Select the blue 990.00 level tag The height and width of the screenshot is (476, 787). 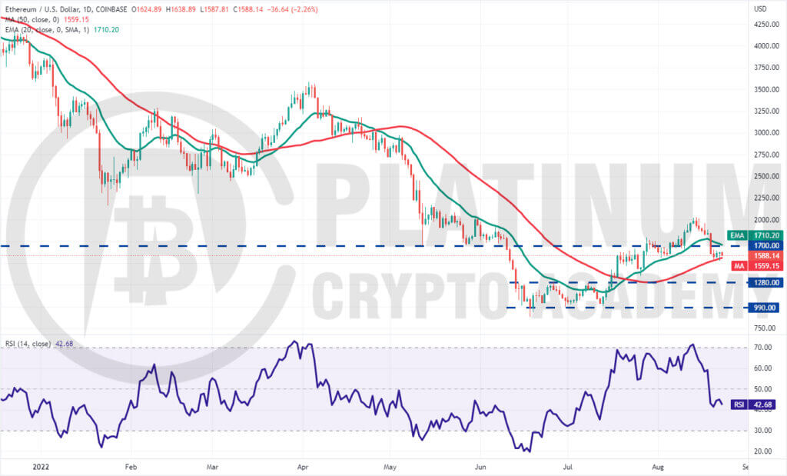(764, 308)
